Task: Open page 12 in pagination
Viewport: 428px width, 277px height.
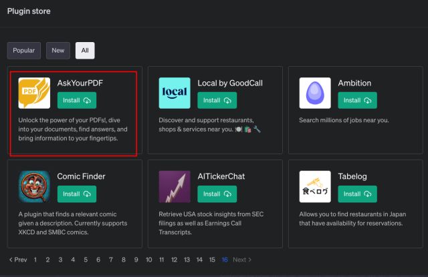Action: (174, 260)
